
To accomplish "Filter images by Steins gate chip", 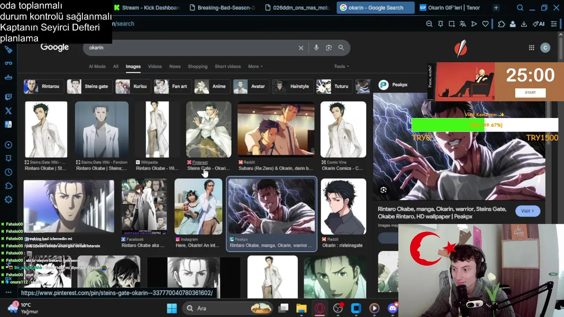I will (x=89, y=86).
